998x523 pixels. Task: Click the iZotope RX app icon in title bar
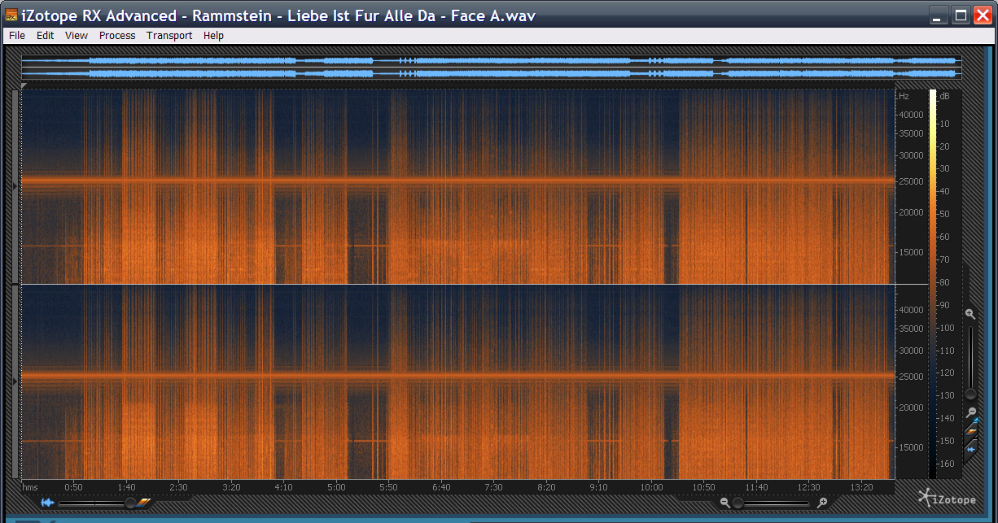click(11, 15)
